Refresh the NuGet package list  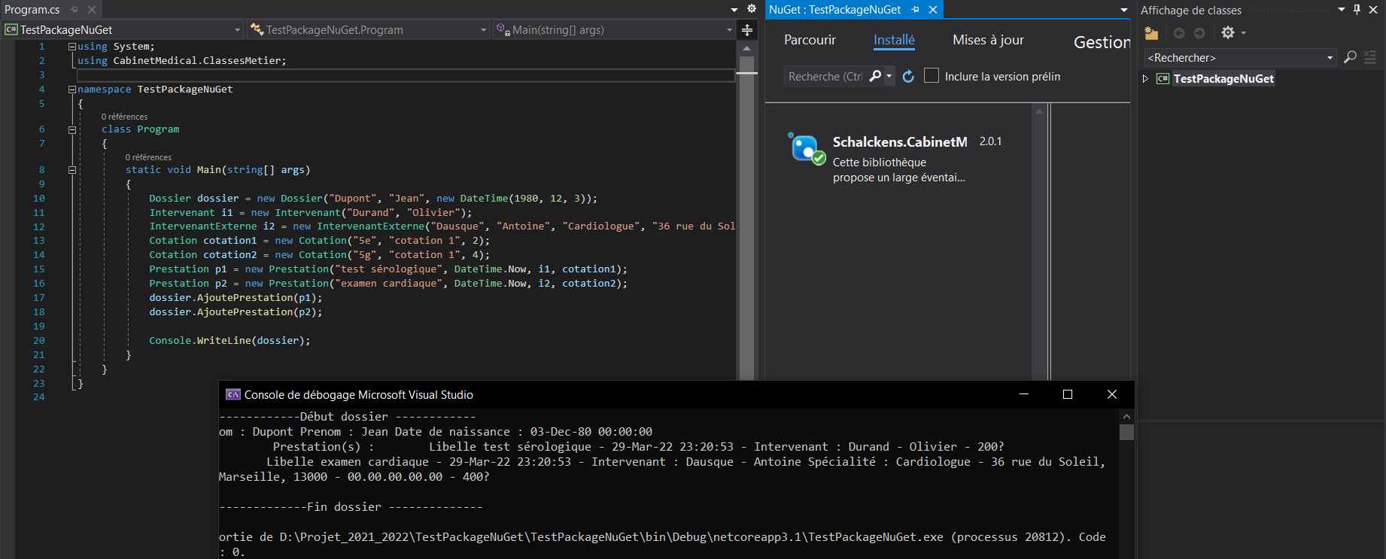coord(908,76)
